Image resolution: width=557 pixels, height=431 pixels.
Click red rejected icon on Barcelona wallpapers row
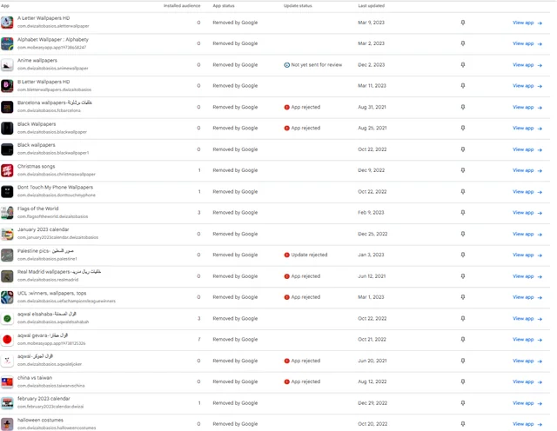coord(287,107)
